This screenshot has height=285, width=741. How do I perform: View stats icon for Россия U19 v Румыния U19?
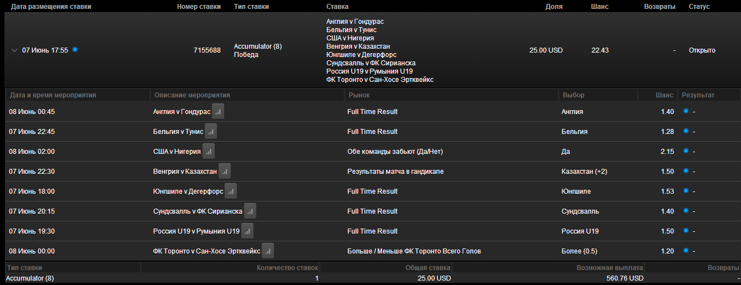[x=247, y=231]
